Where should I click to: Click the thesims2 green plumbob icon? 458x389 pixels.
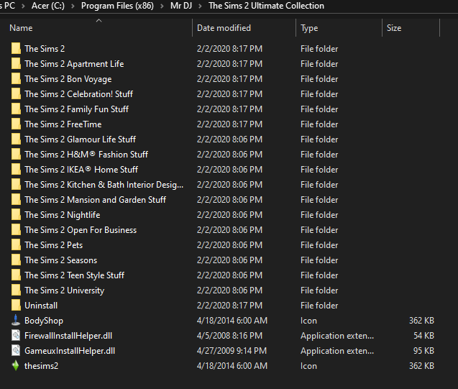click(16, 366)
